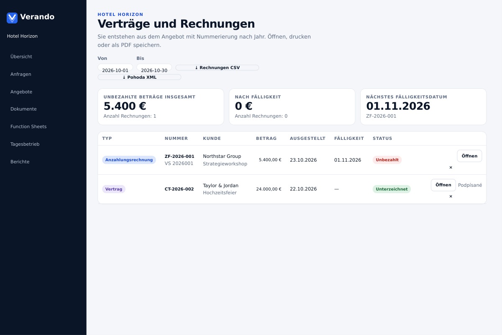Click the Status column header
Screen dimensions: 502x335
pyautogui.click(x=382, y=139)
